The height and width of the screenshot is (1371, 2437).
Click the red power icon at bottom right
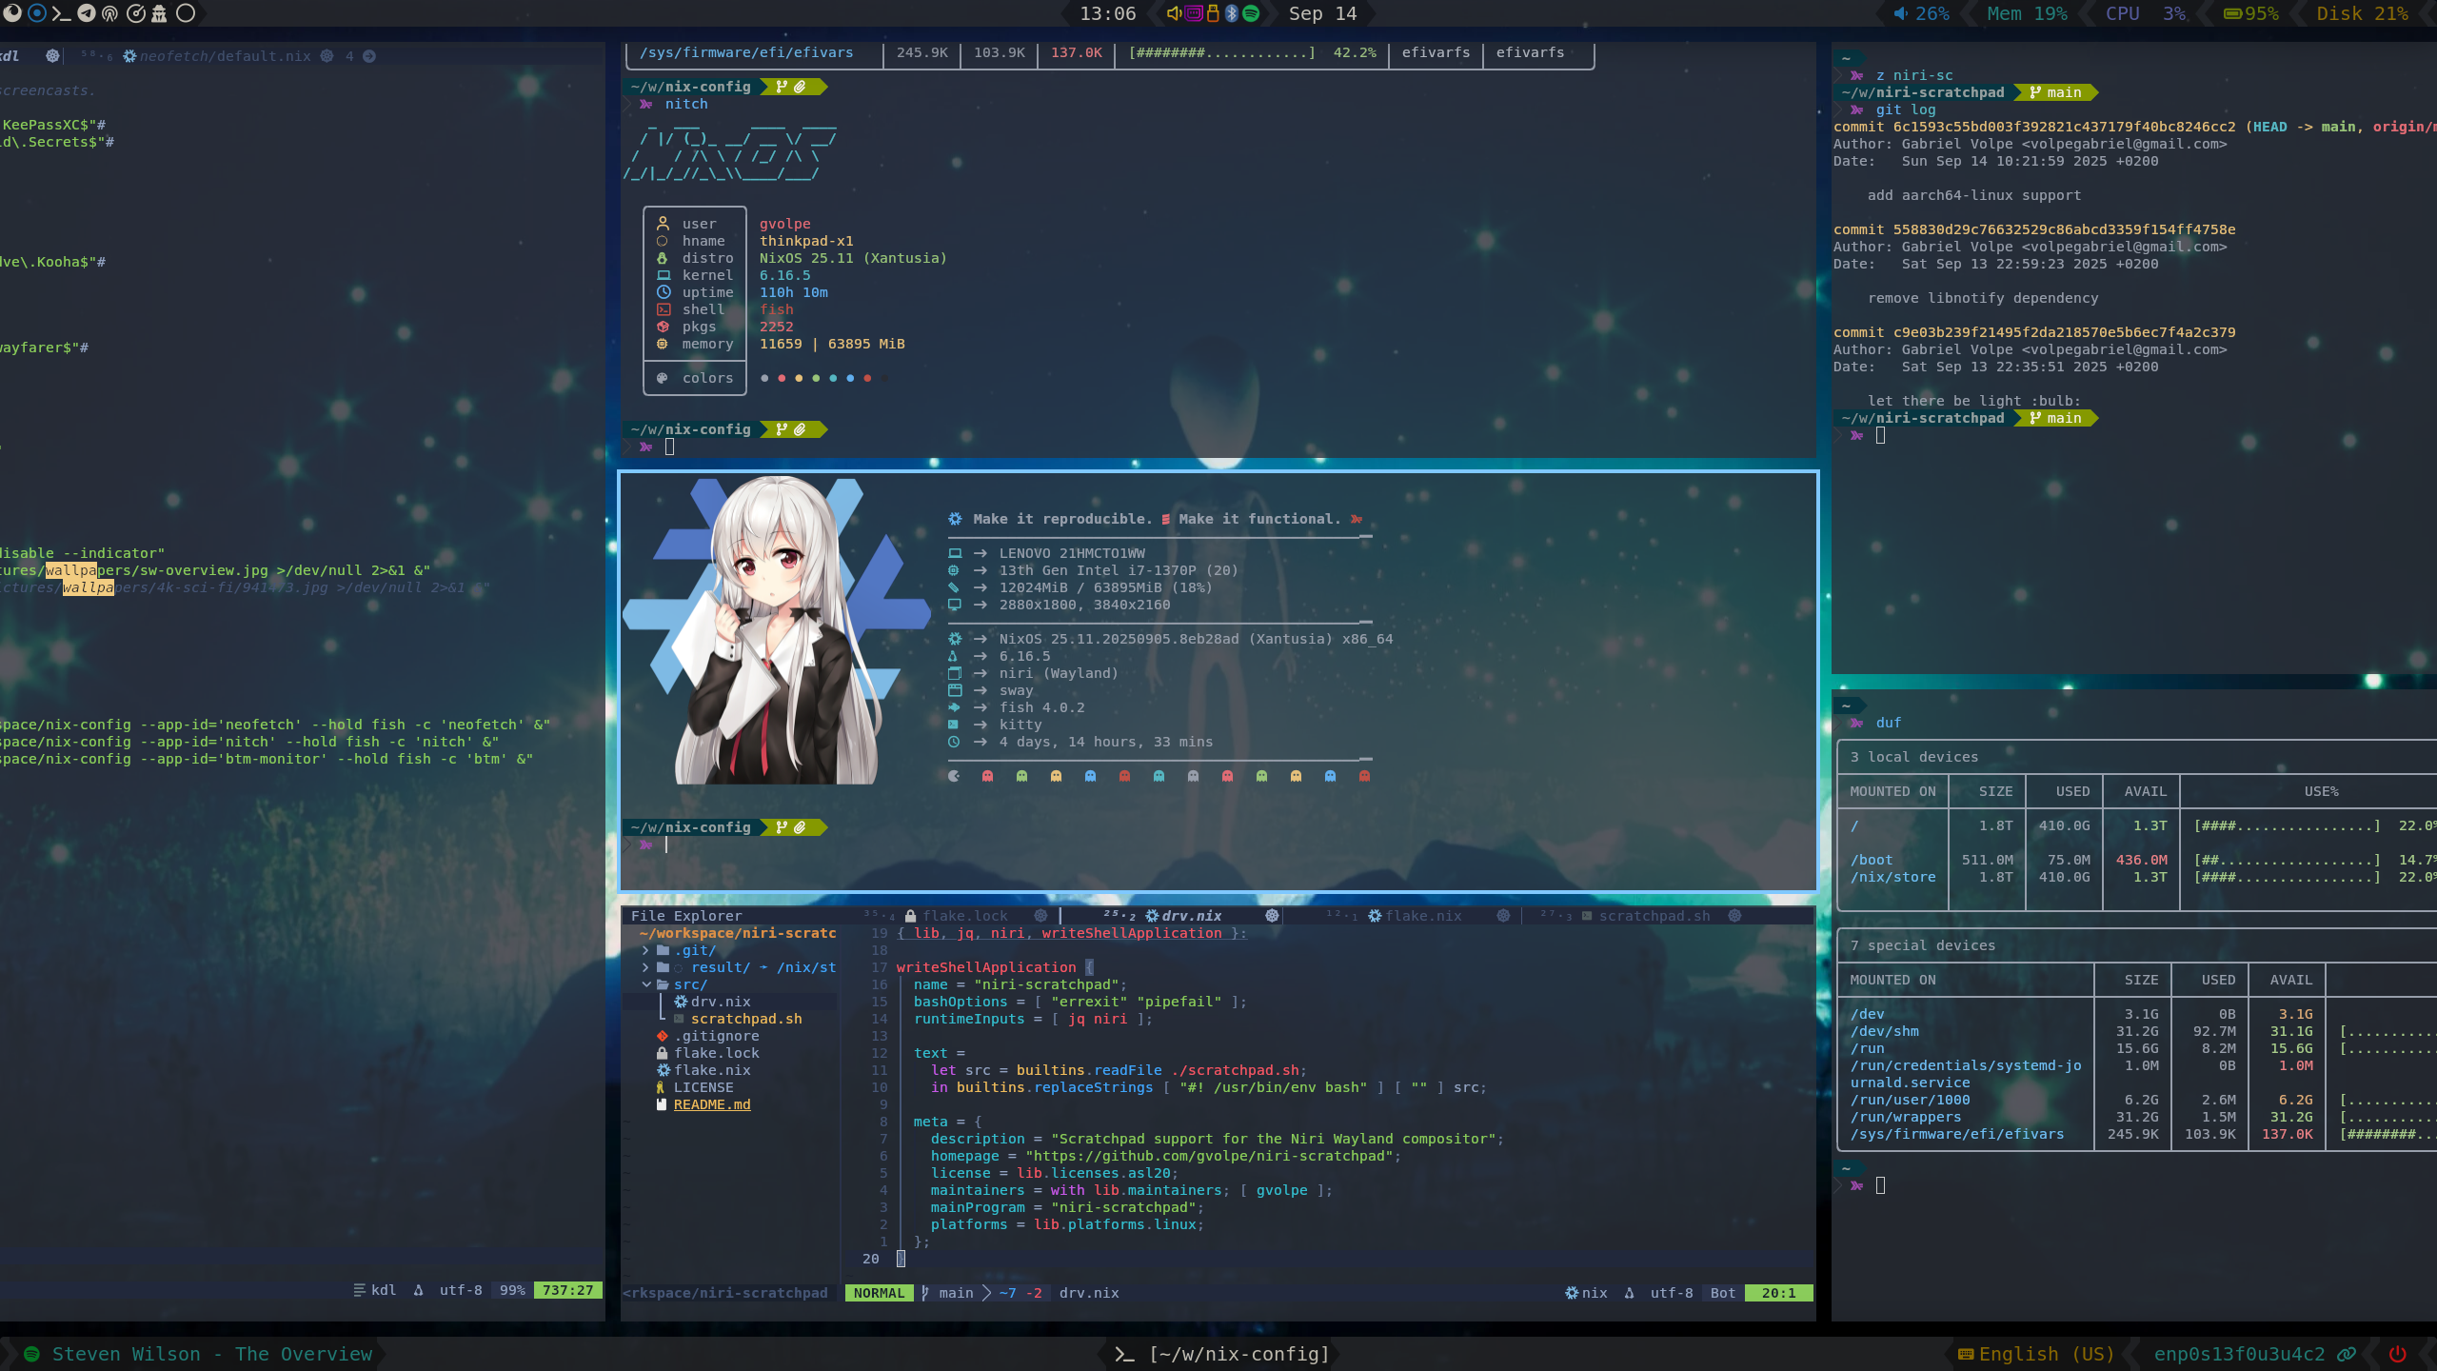tap(2398, 1354)
